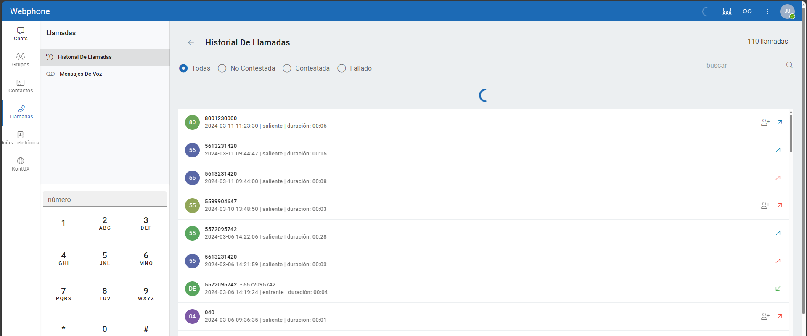
Task: Click add contact icon for 8001230000
Action: point(765,122)
